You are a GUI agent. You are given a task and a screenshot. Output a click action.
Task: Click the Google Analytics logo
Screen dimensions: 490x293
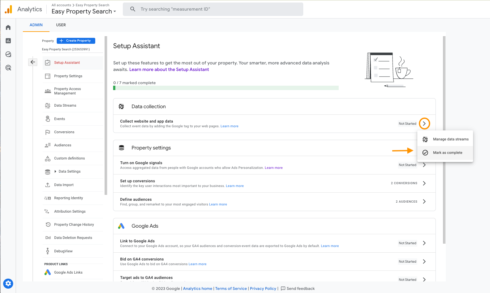click(8, 9)
